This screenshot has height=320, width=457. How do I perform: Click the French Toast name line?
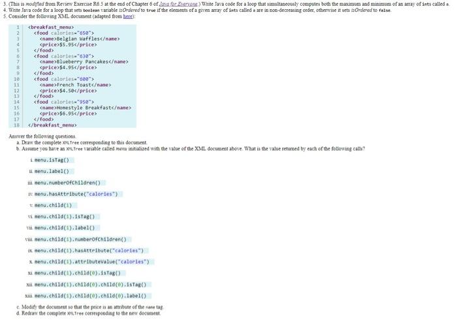(x=75, y=85)
